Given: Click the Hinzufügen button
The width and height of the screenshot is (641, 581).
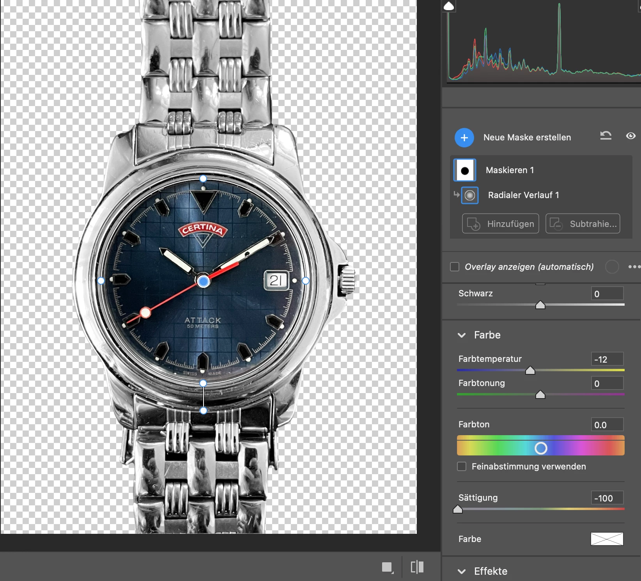Looking at the screenshot, I should (x=501, y=223).
